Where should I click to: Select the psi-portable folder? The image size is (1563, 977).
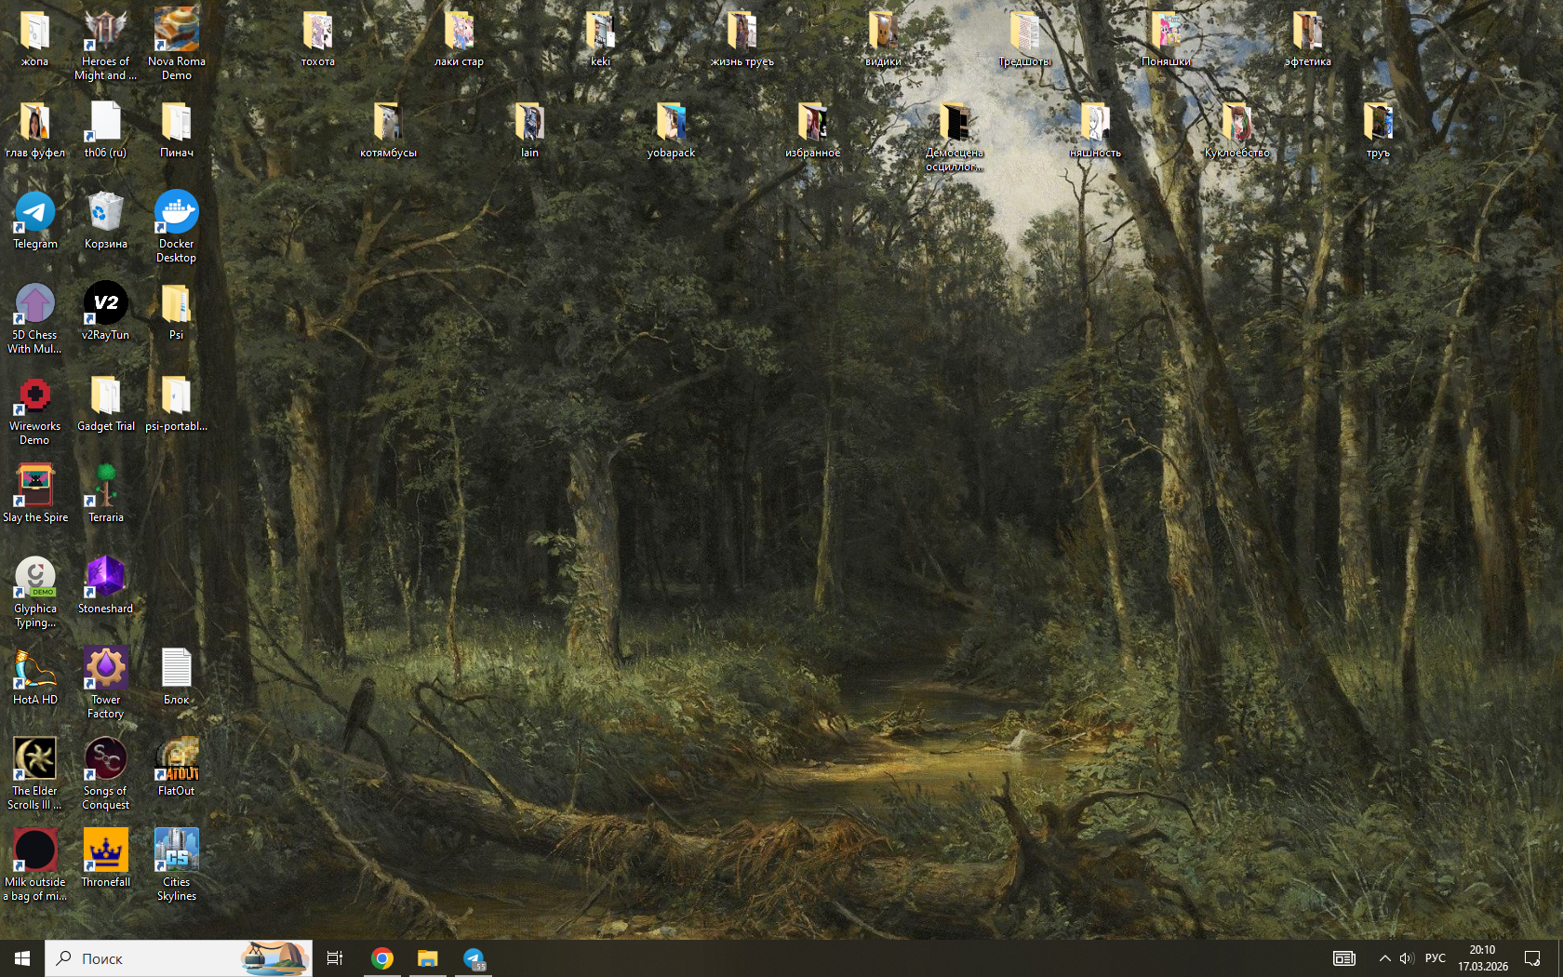tap(177, 403)
